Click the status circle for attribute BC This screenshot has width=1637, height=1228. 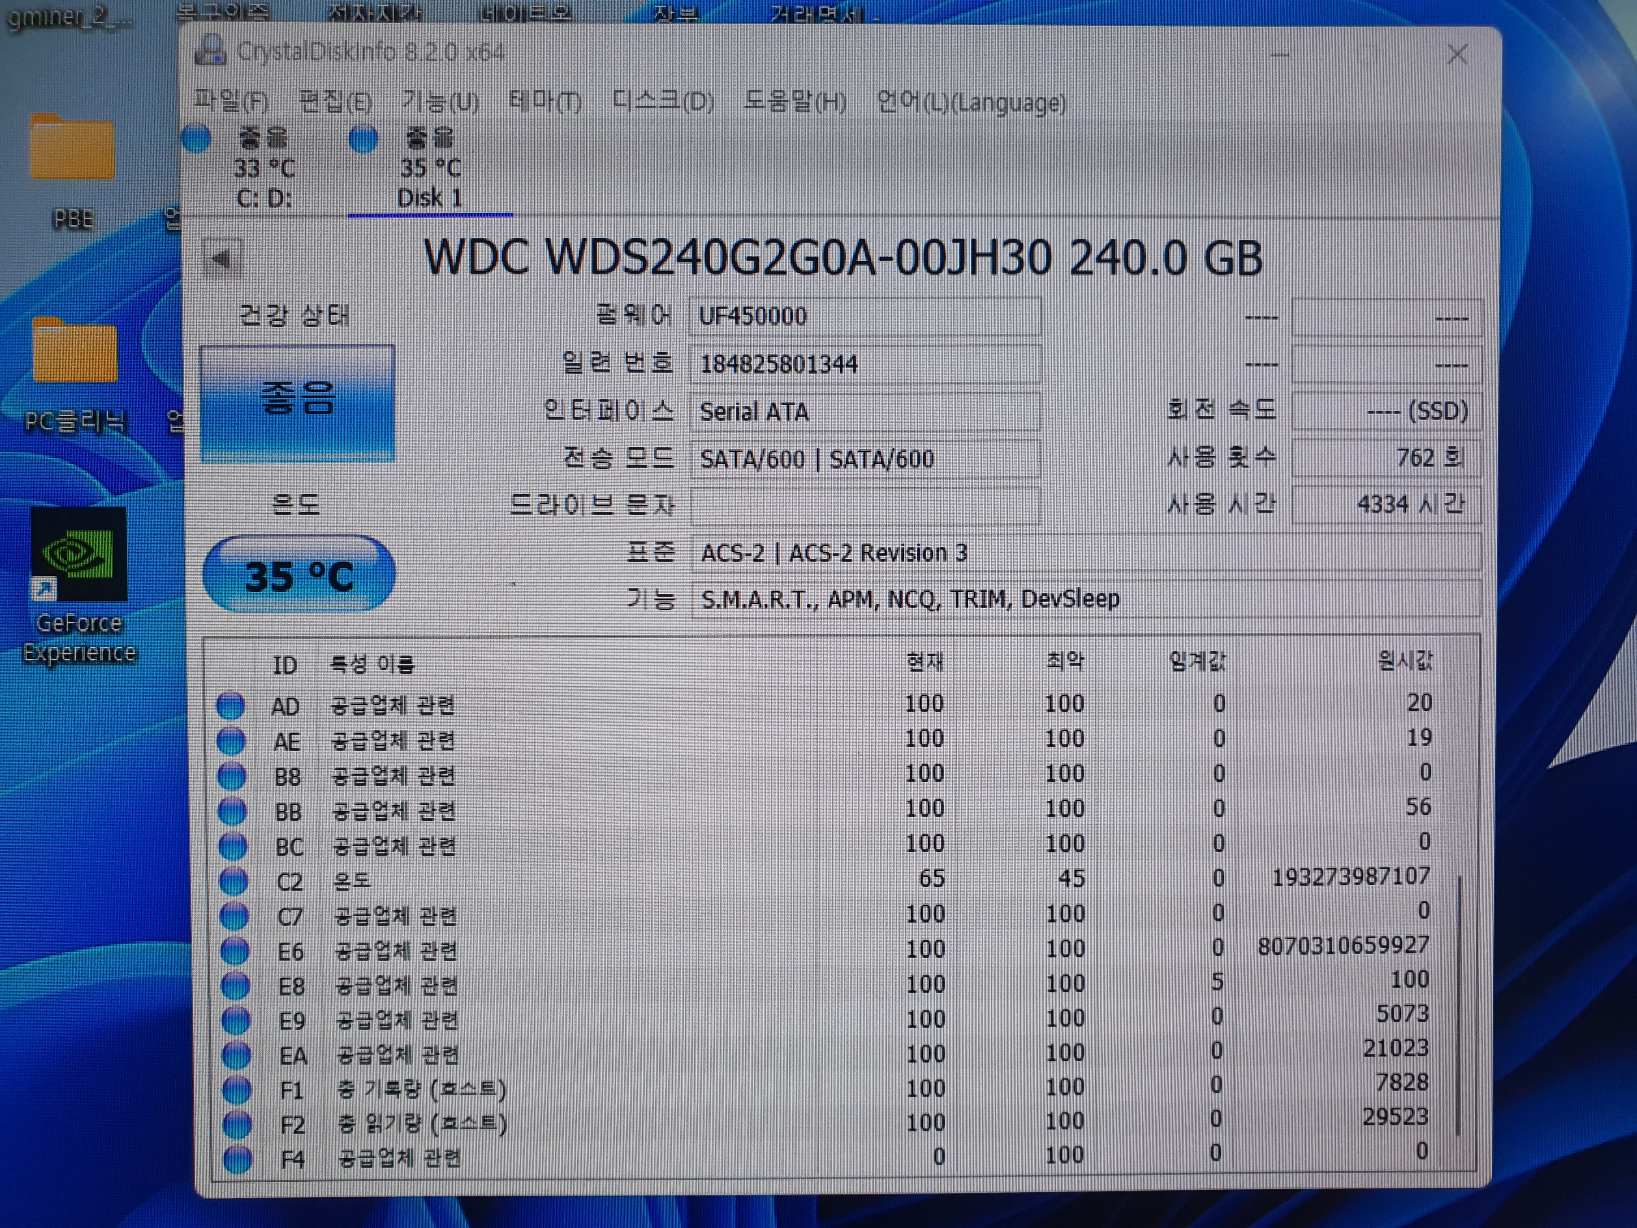click(x=233, y=845)
